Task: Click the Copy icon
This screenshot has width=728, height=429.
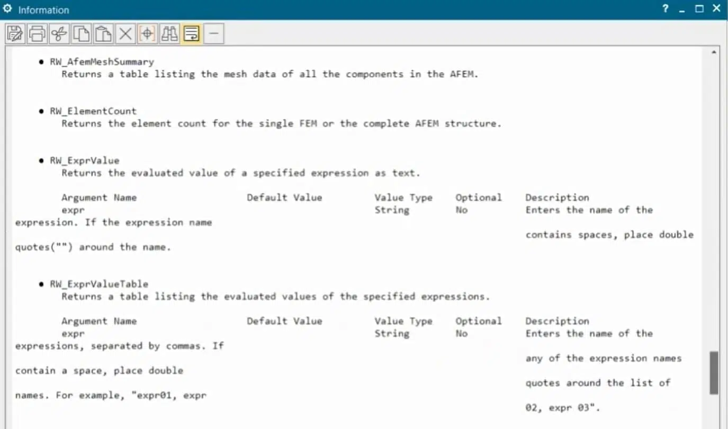Action: (x=81, y=34)
